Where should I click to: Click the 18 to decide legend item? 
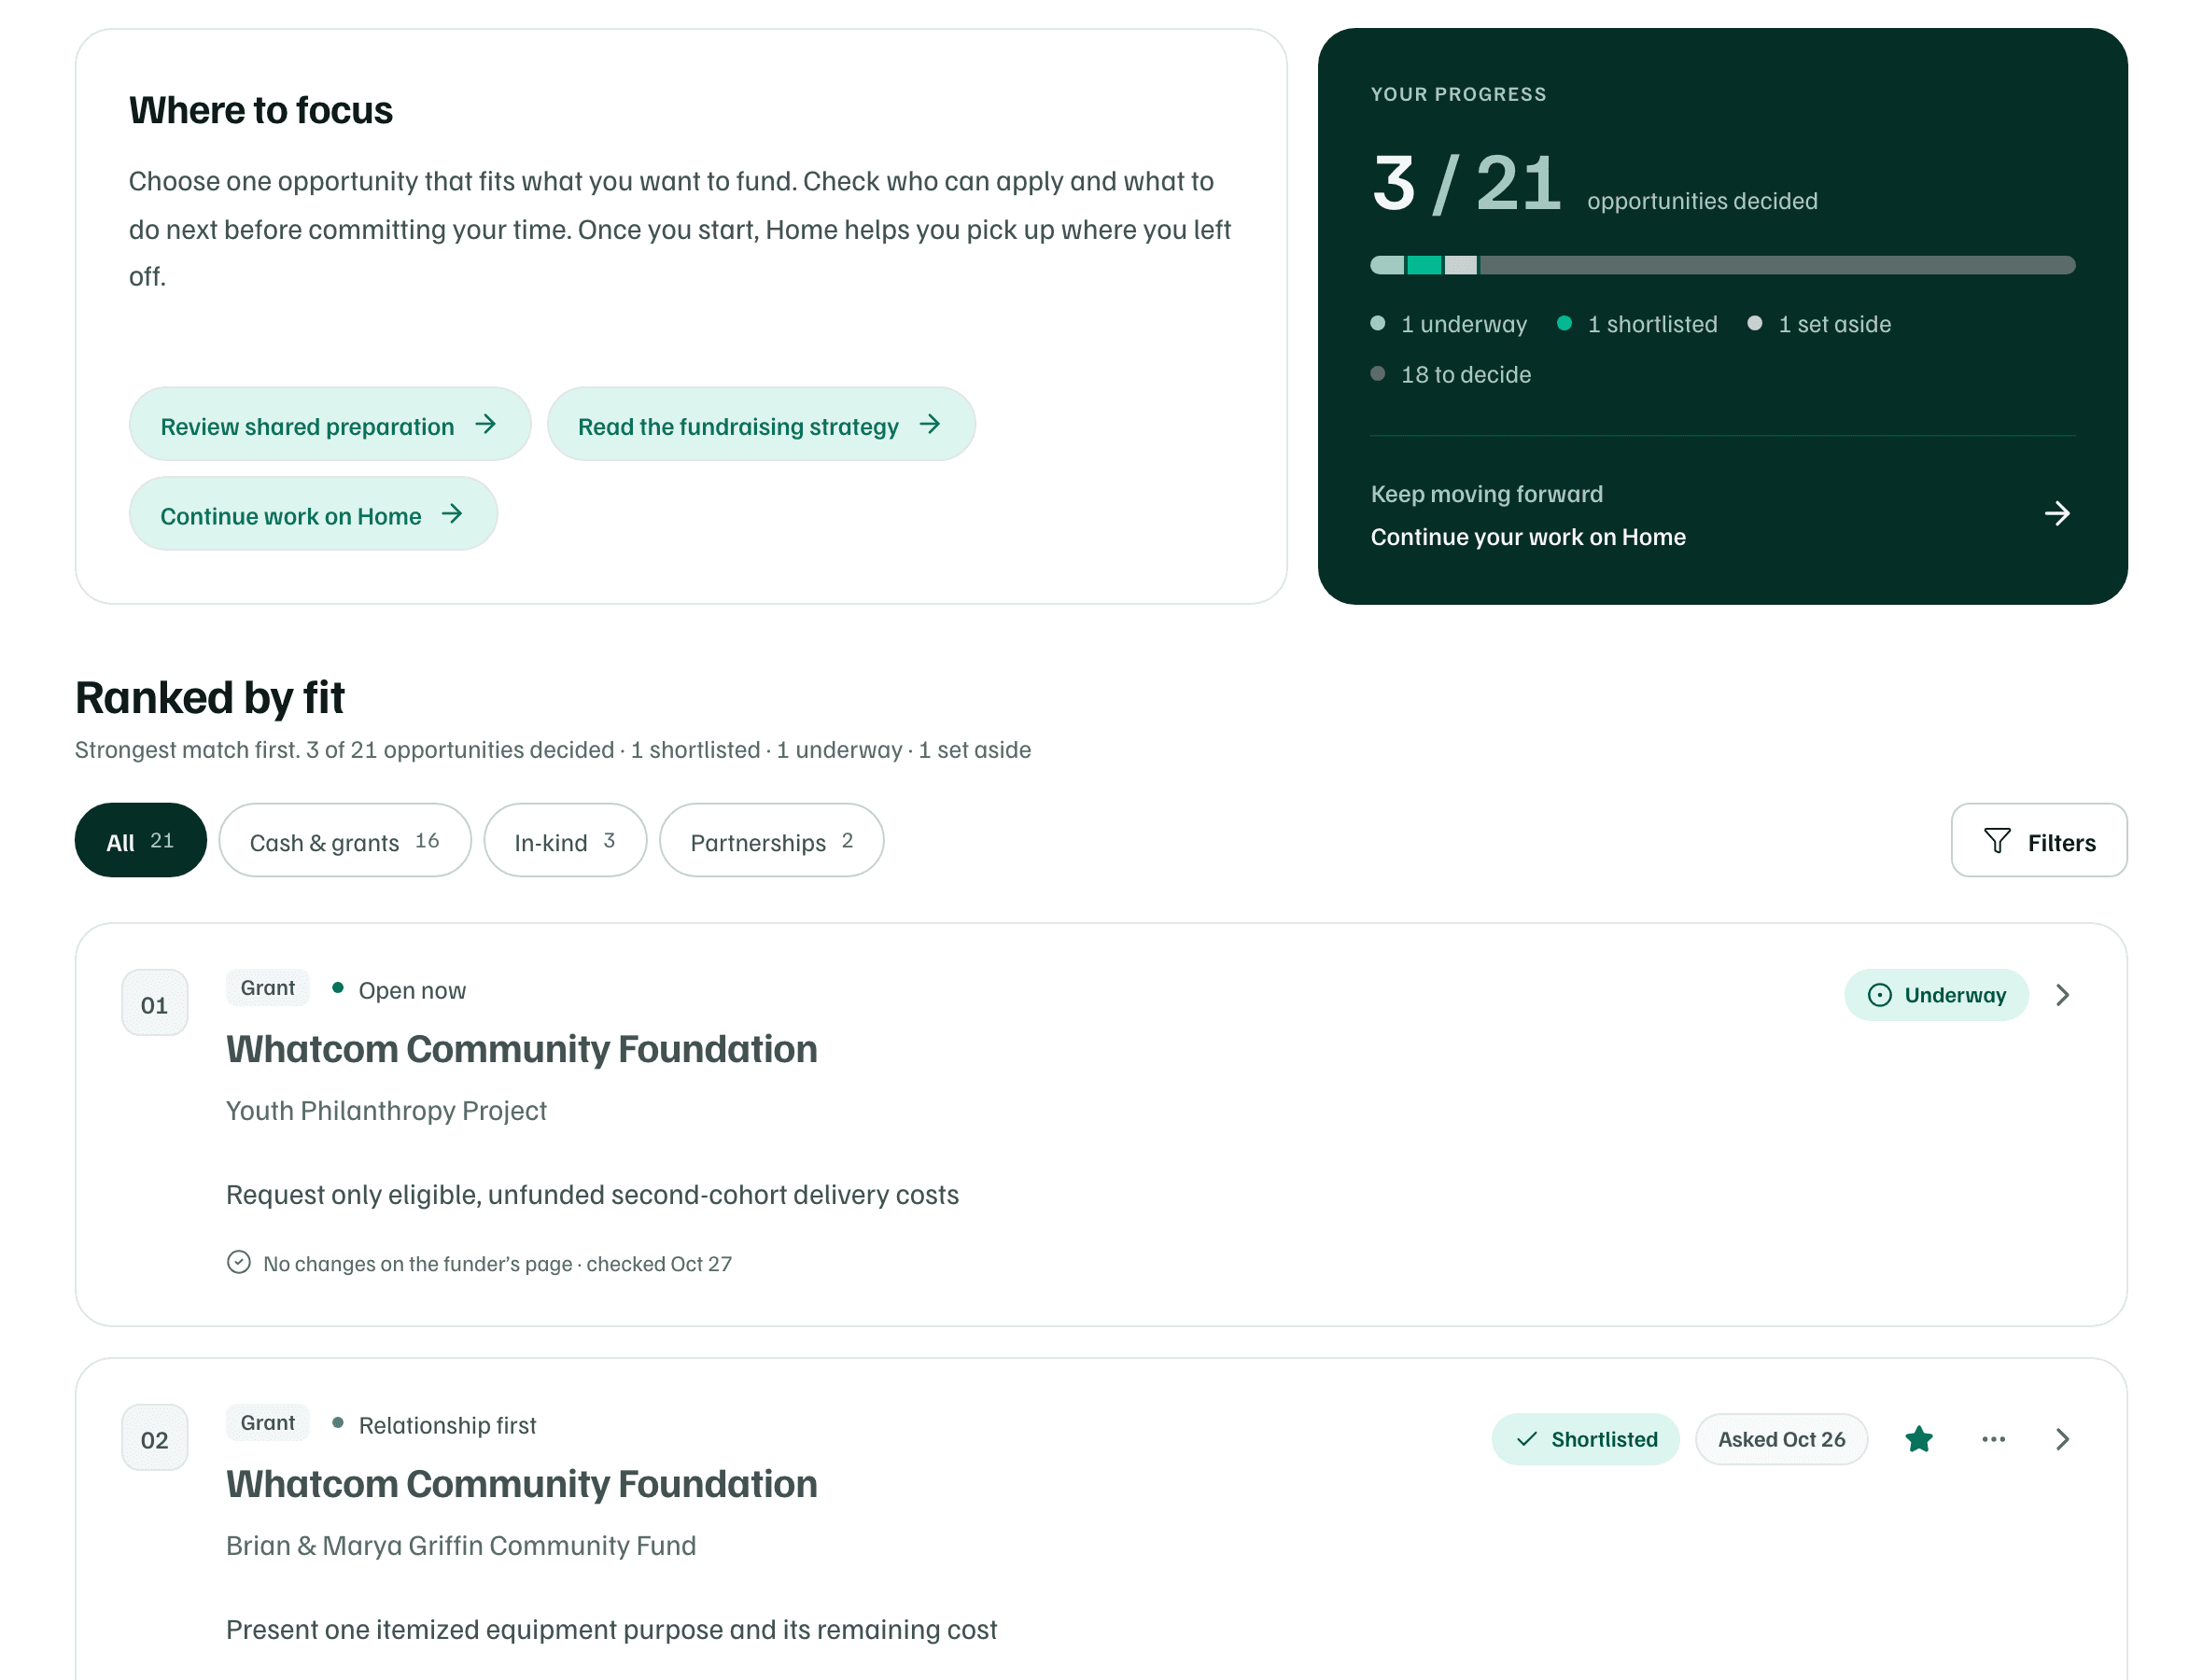point(1450,374)
